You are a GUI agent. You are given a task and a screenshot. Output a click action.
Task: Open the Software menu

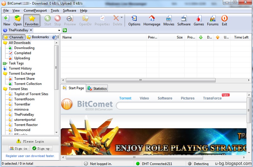70,11
